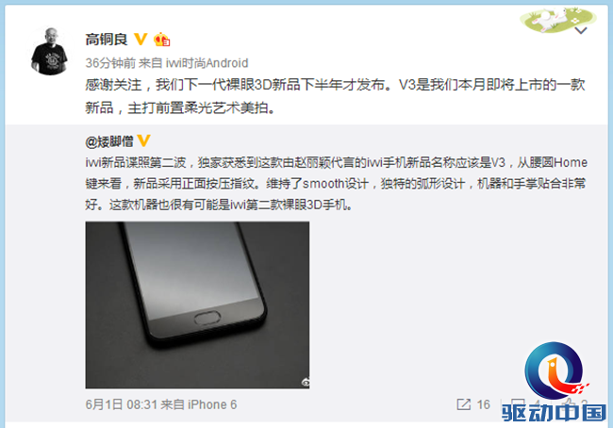Open comments via the comment bubble icon
Screen dimensions: 613x428
tap(518, 404)
